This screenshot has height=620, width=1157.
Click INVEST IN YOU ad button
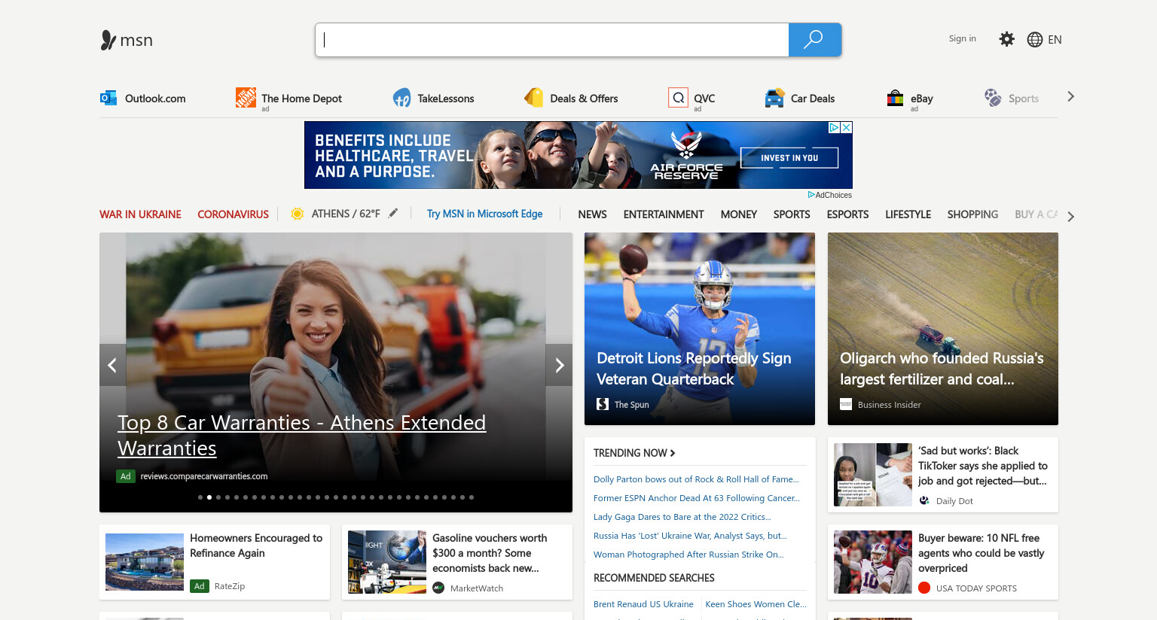tap(789, 158)
